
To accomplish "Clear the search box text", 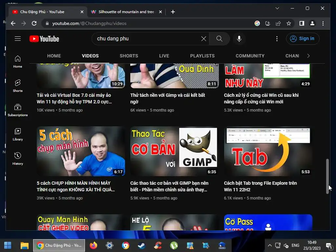I will tap(203, 39).
